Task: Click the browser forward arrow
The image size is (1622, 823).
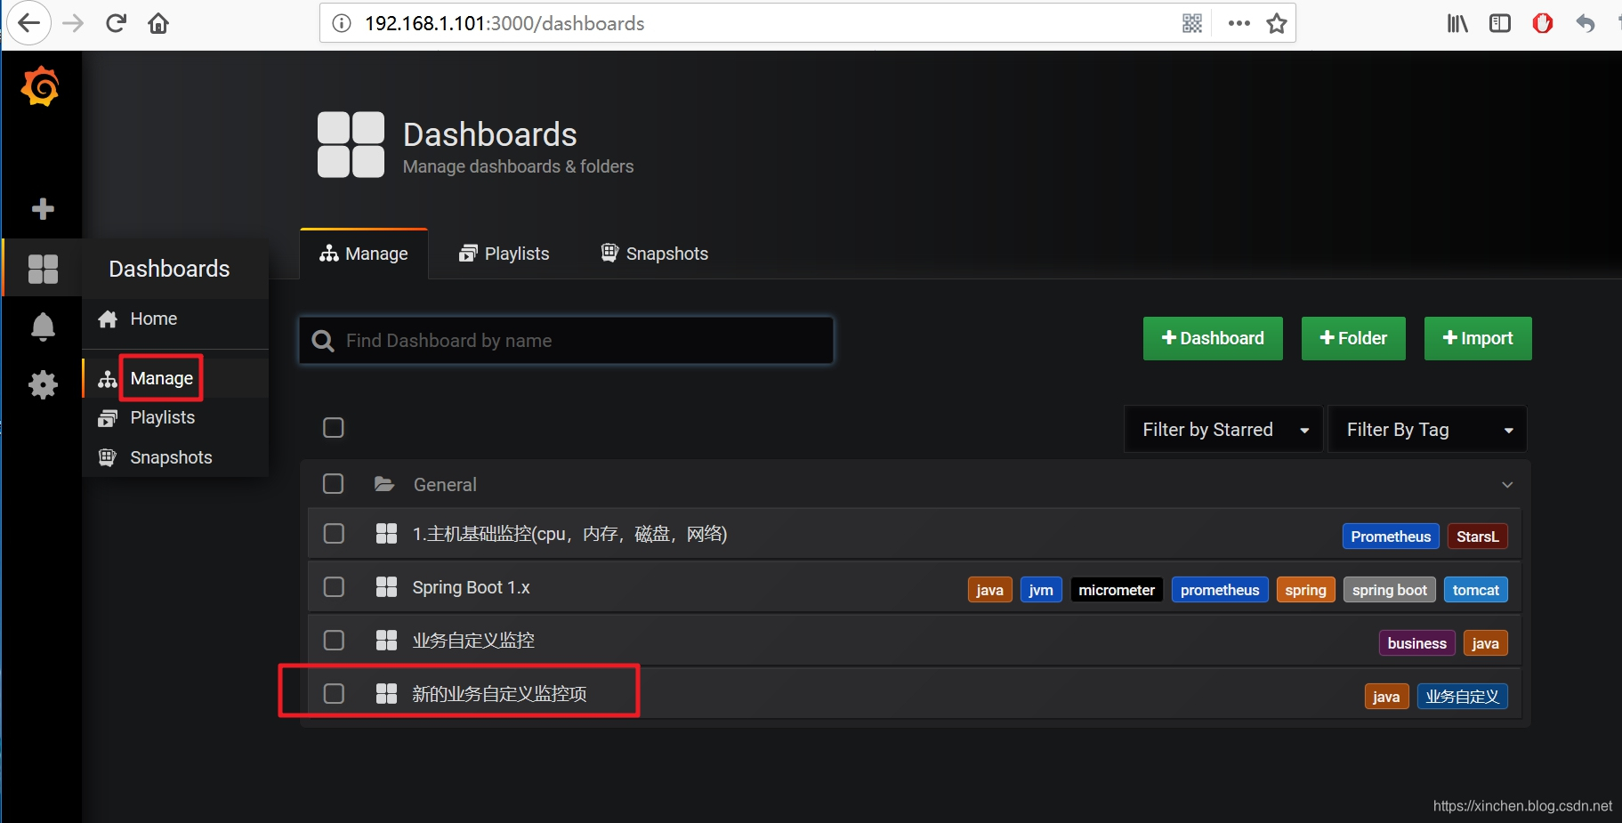Action: tap(73, 23)
